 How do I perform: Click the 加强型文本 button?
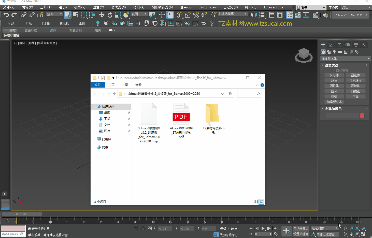click(x=334, y=102)
